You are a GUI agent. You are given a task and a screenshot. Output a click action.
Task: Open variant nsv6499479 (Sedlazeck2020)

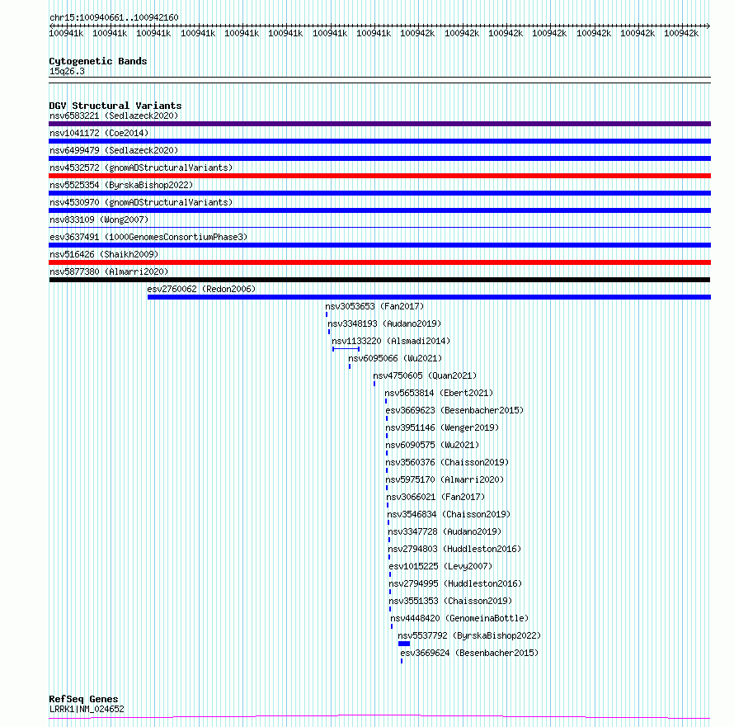pyautogui.click(x=114, y=150)
